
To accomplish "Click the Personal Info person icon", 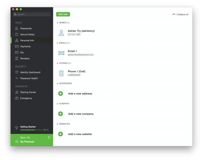I will (x=16, y=40).
